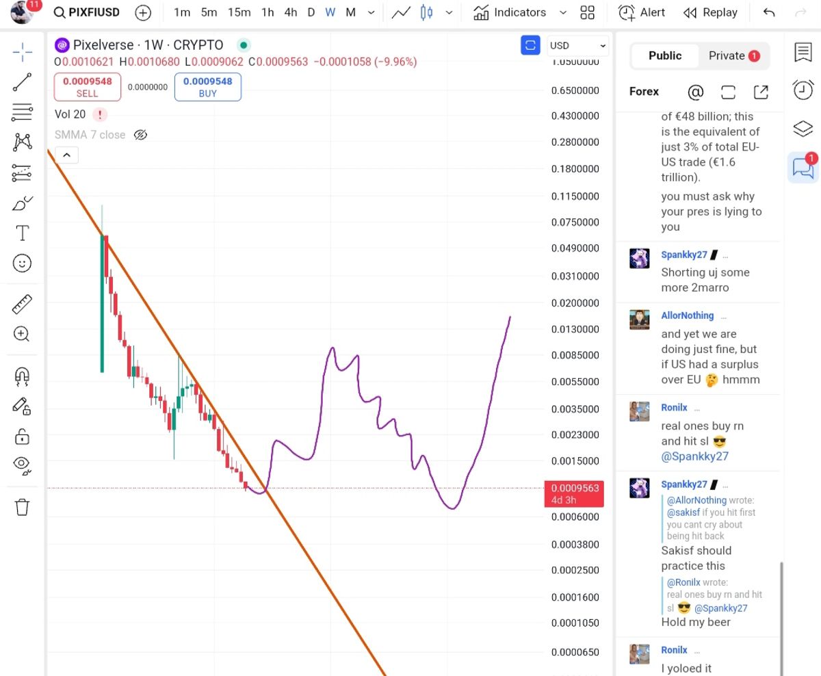Select the text annotation tool

click(x=22, y=233)
